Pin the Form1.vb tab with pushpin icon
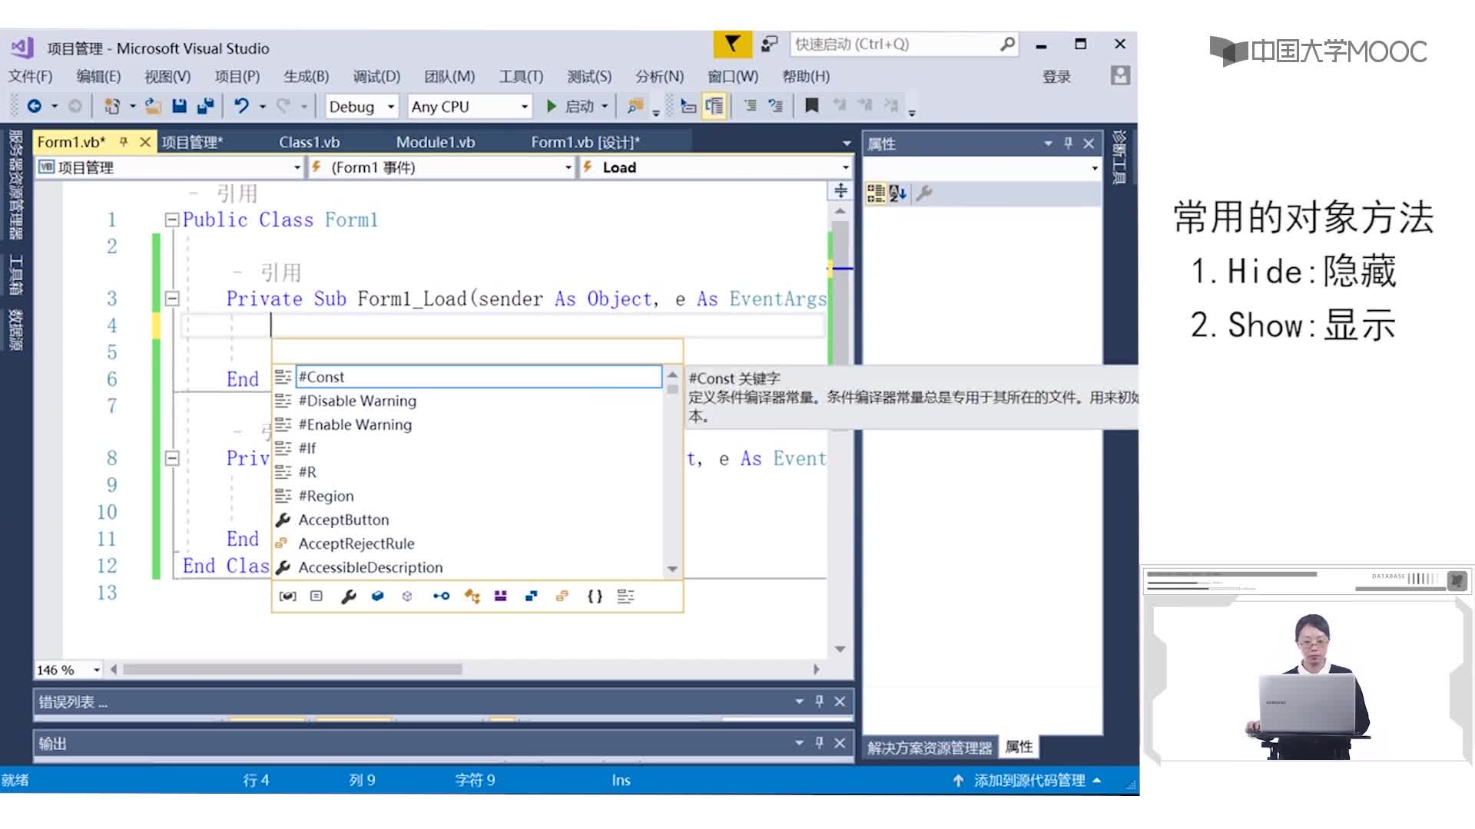Image resolution: width=1475 pixels, height=829 pixels. pos(123,142)
